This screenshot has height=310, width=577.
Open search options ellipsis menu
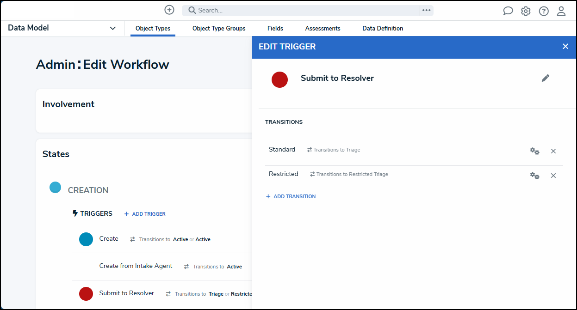coord(427,10)
